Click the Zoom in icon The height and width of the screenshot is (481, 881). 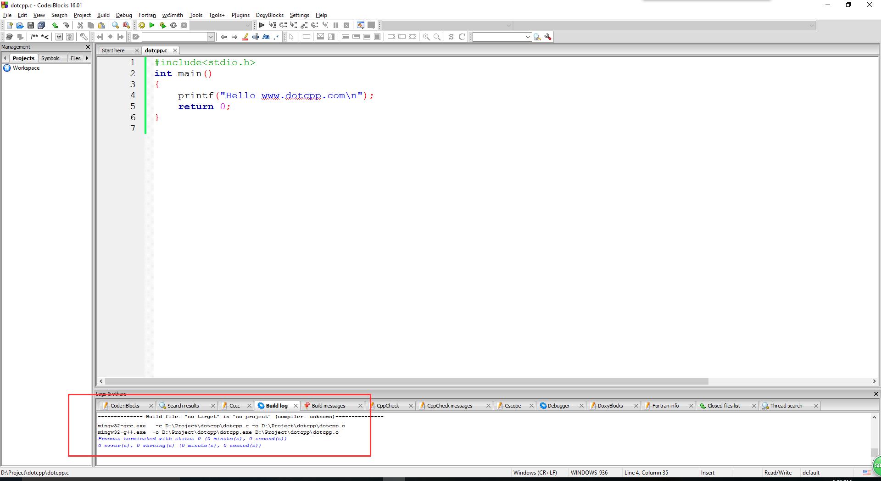click(426, 37)
